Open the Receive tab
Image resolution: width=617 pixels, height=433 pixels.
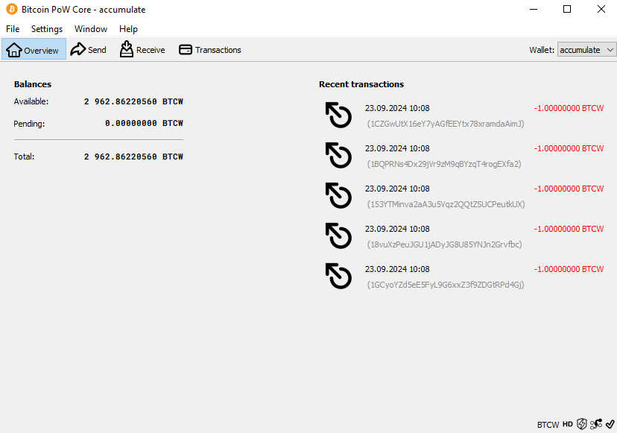coord(142,50)
